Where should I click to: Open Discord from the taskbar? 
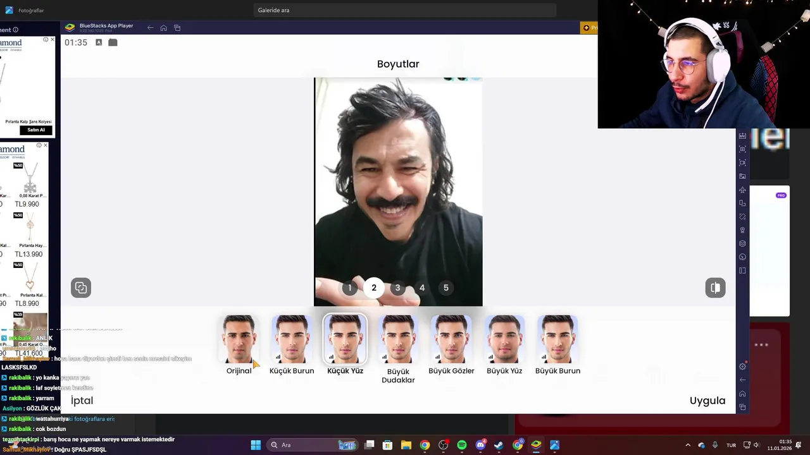[x=480, y=445]
